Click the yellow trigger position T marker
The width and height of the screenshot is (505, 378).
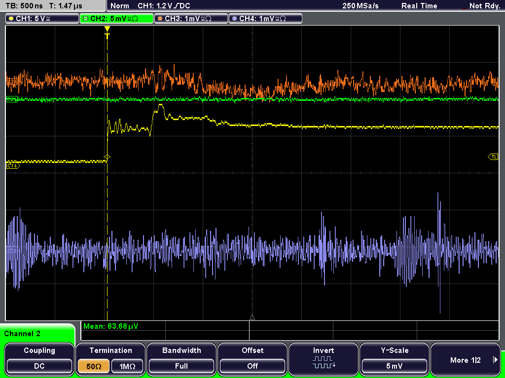[107, 33]
